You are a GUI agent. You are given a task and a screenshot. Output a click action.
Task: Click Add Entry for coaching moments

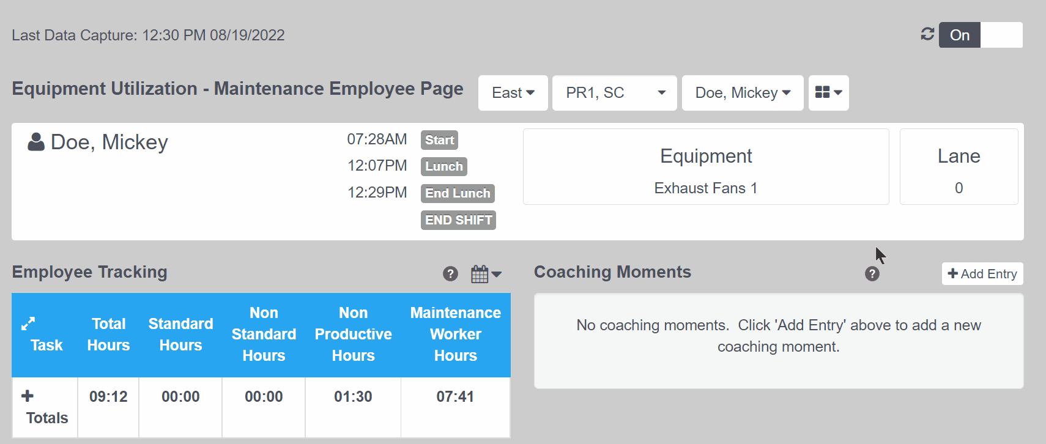point(982,274)
